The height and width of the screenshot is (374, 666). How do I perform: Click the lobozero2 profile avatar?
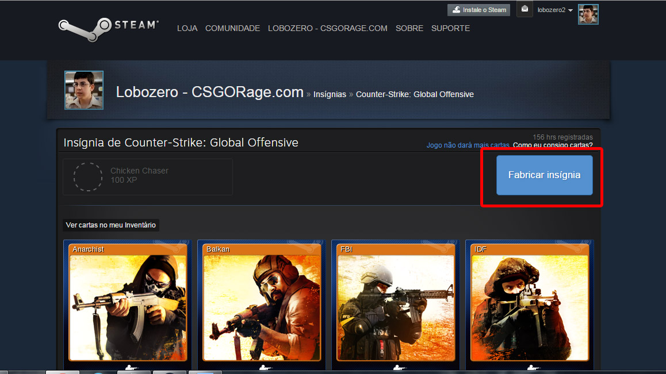click(588, 14)
